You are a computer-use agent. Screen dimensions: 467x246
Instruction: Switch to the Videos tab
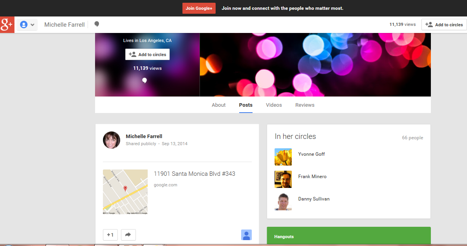click(274, 105)
